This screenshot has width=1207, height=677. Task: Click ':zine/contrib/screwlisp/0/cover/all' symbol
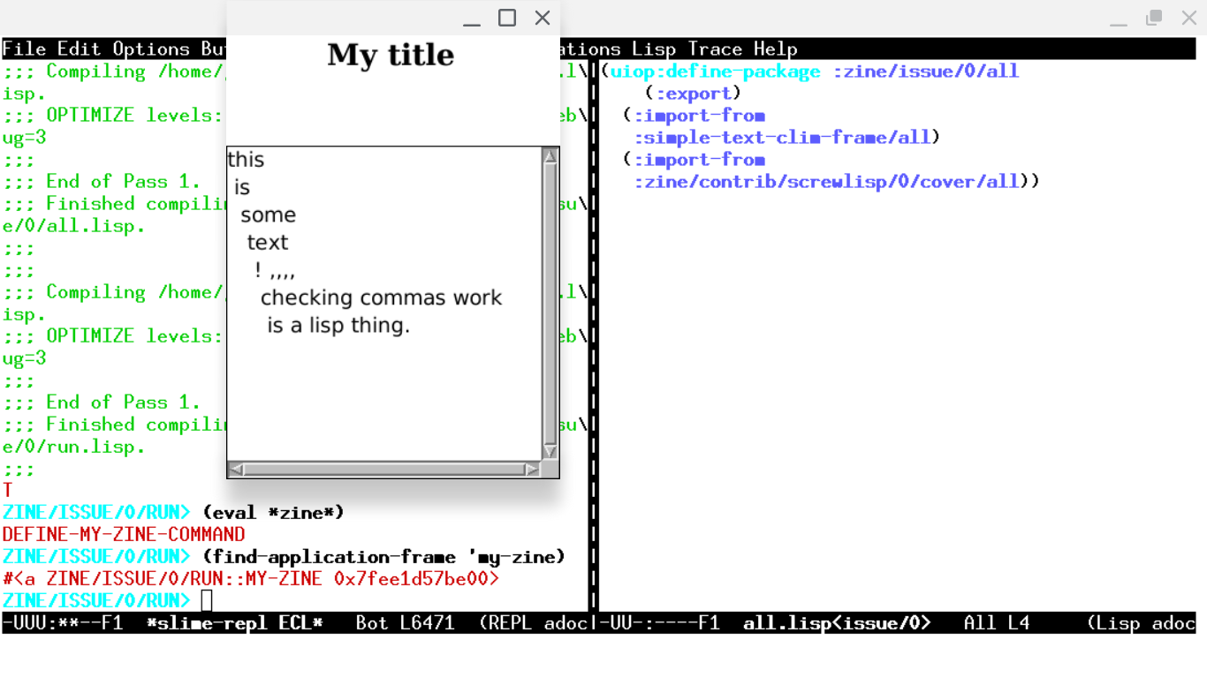click(825, 182)
